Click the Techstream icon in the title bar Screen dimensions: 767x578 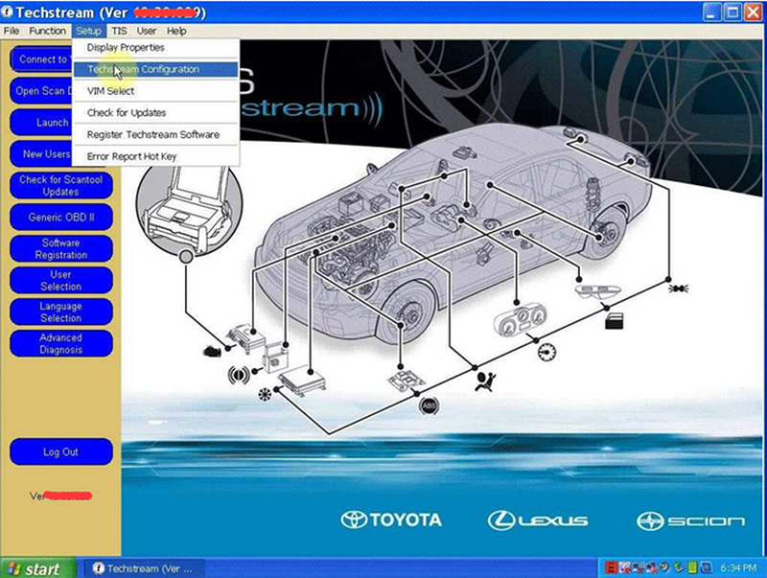click(x=10, y=12)
